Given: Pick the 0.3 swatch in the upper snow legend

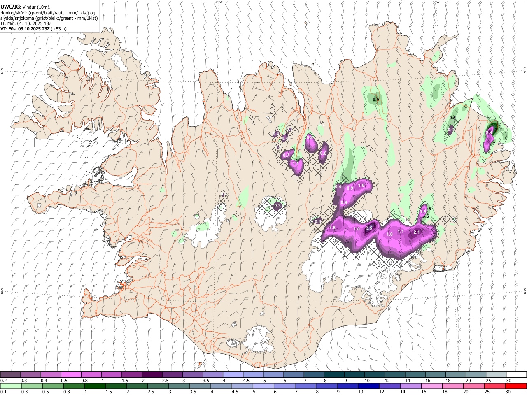Looking at the screenshot, I should [x=30, y=374].
